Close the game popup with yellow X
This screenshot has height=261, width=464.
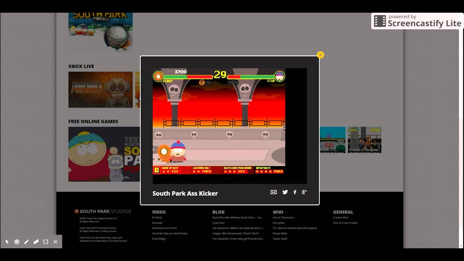[320, 55]
